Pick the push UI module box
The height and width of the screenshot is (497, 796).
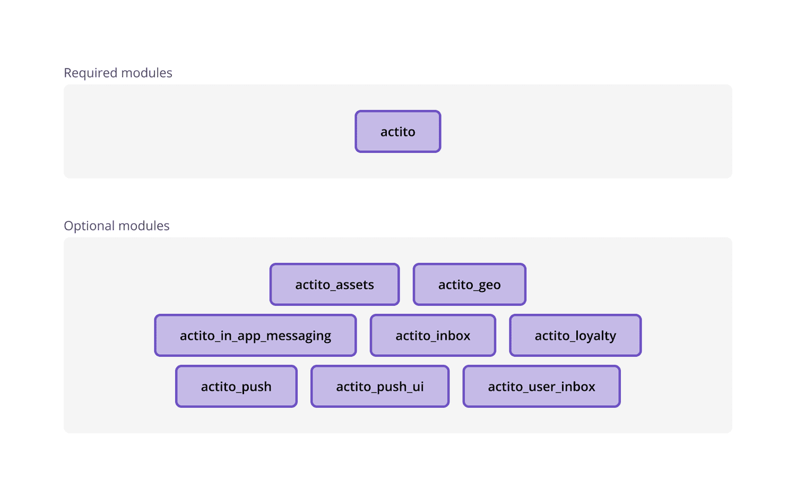pos(380,387)
